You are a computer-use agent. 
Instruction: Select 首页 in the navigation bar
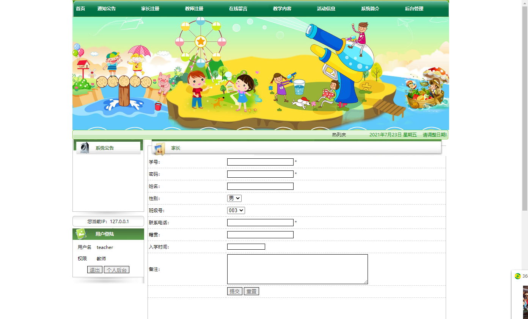click(80, 8)
